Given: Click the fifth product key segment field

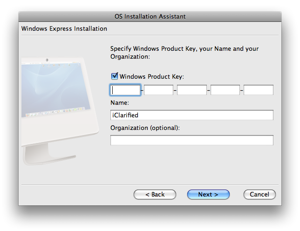Looking at the screenshot, I should [x=259, y=90].
